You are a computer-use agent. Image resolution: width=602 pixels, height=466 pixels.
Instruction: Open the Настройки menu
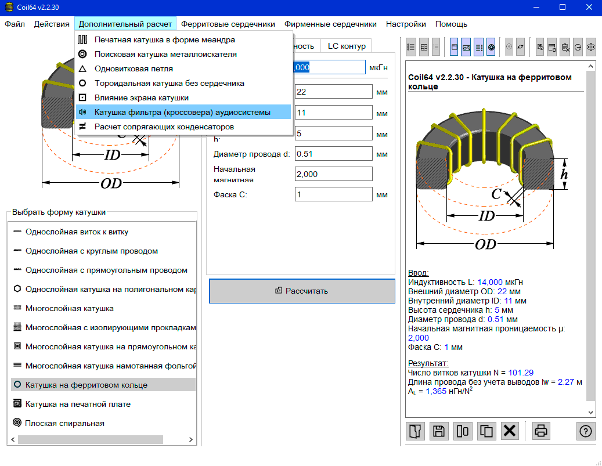pyautogui.click(x=406, y=24)
